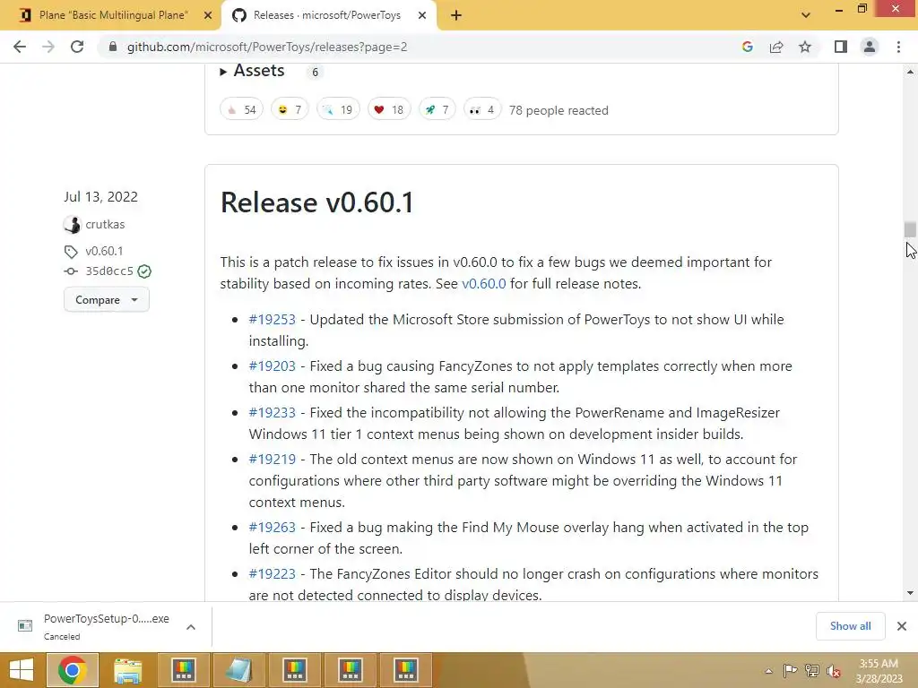The height and width of the screenshot is (688, 918).
Task: Open issue #19223 link
Action: [x=273, y=574]
